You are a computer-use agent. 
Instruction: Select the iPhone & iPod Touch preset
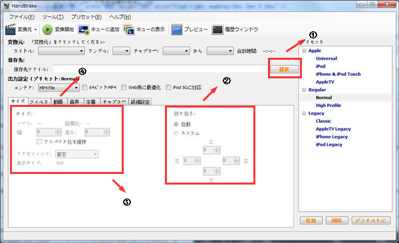point(338,74)
